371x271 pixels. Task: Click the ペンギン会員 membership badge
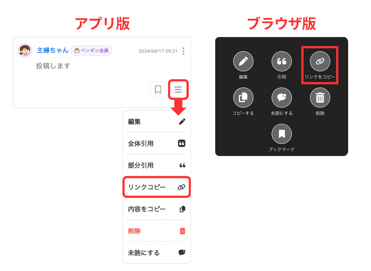click(91, 51)
